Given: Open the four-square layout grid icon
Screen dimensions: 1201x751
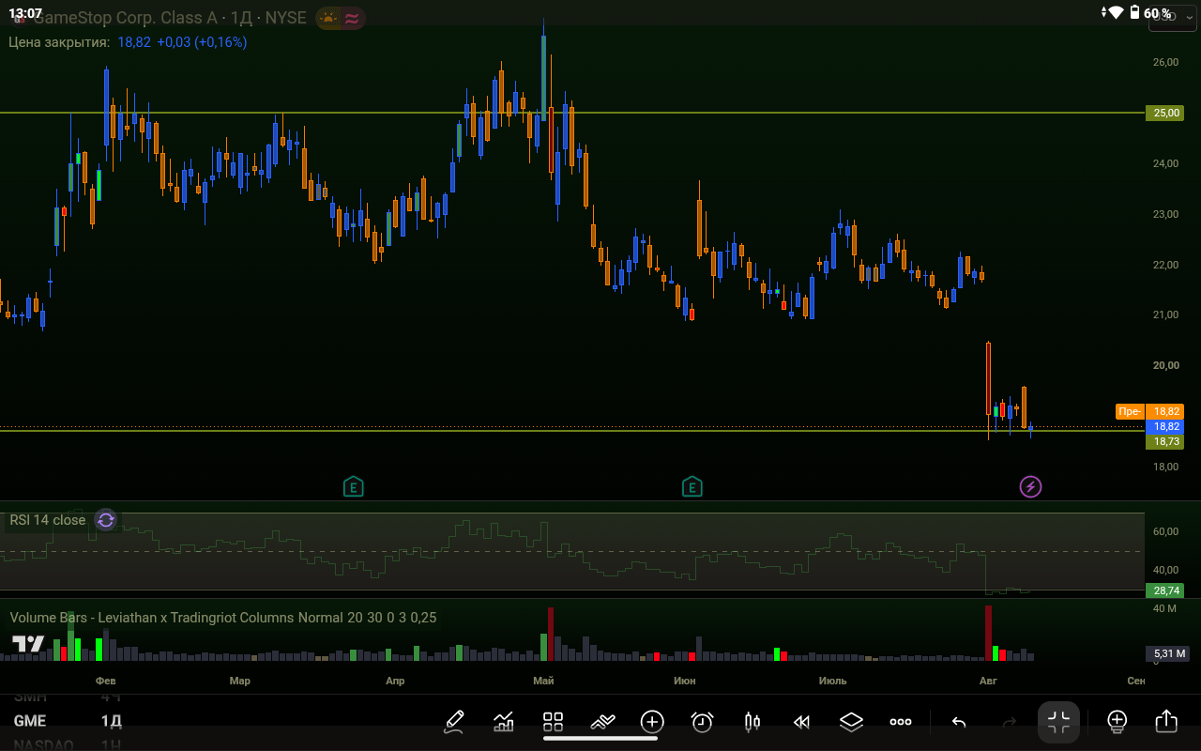Looking at the screenshot, I should click(x=553, y=721).
